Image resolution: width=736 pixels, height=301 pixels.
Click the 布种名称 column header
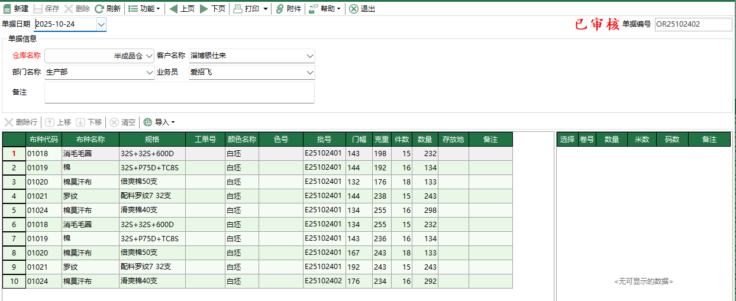(x=91, y=140)
